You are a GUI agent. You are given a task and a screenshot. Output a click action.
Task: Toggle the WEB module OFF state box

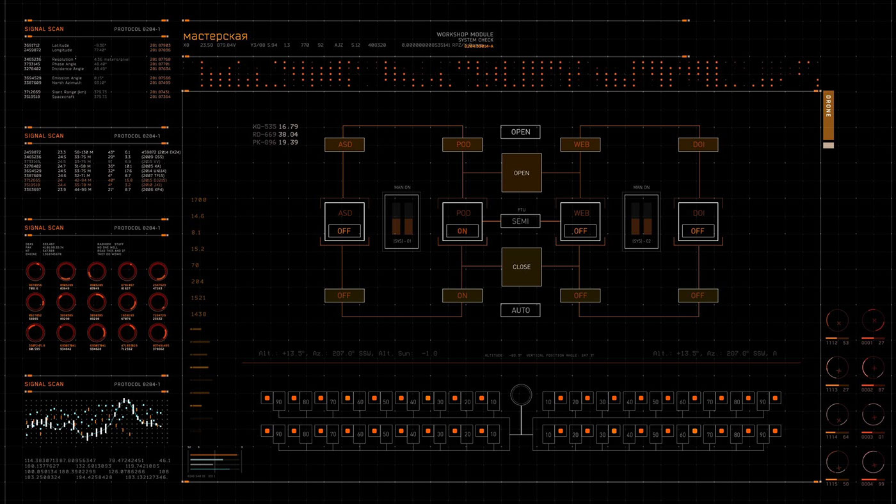point(580,232)
